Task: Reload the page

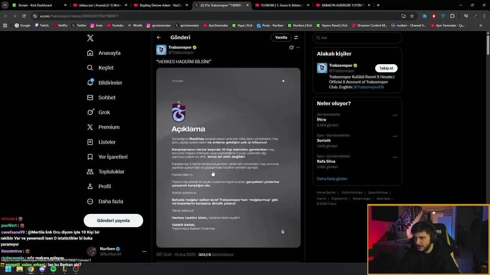Action: (24, 16)
